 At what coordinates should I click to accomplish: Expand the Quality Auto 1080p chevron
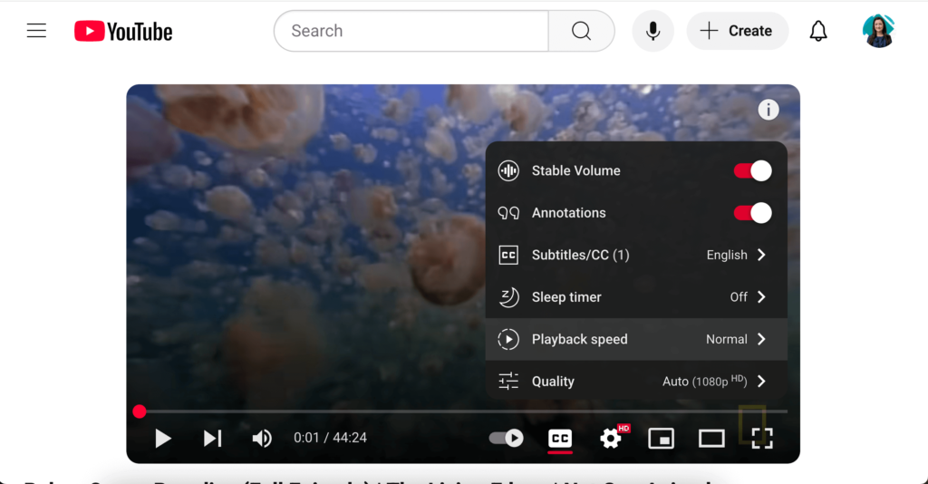pos(761,381)
